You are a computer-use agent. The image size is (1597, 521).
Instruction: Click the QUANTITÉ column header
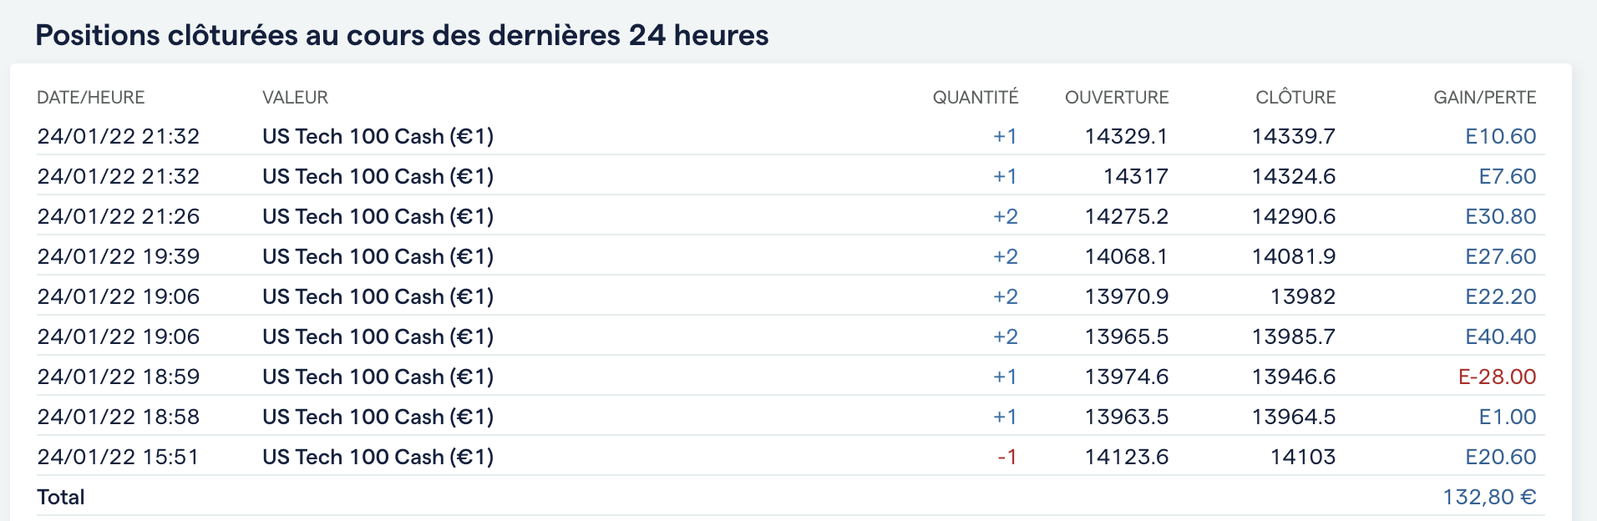(x=975, y=98)
